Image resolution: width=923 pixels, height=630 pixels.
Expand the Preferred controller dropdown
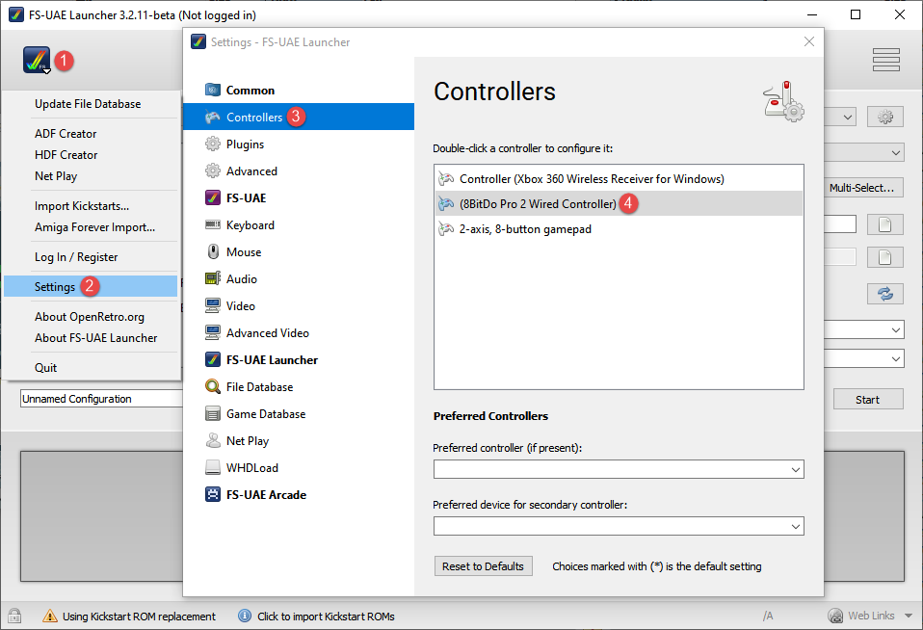(618, 469)
